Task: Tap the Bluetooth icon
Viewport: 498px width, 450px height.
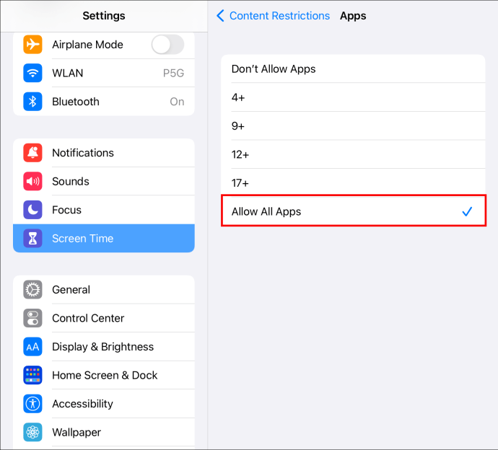Action: pyautogui.click(x=32, y=102)
